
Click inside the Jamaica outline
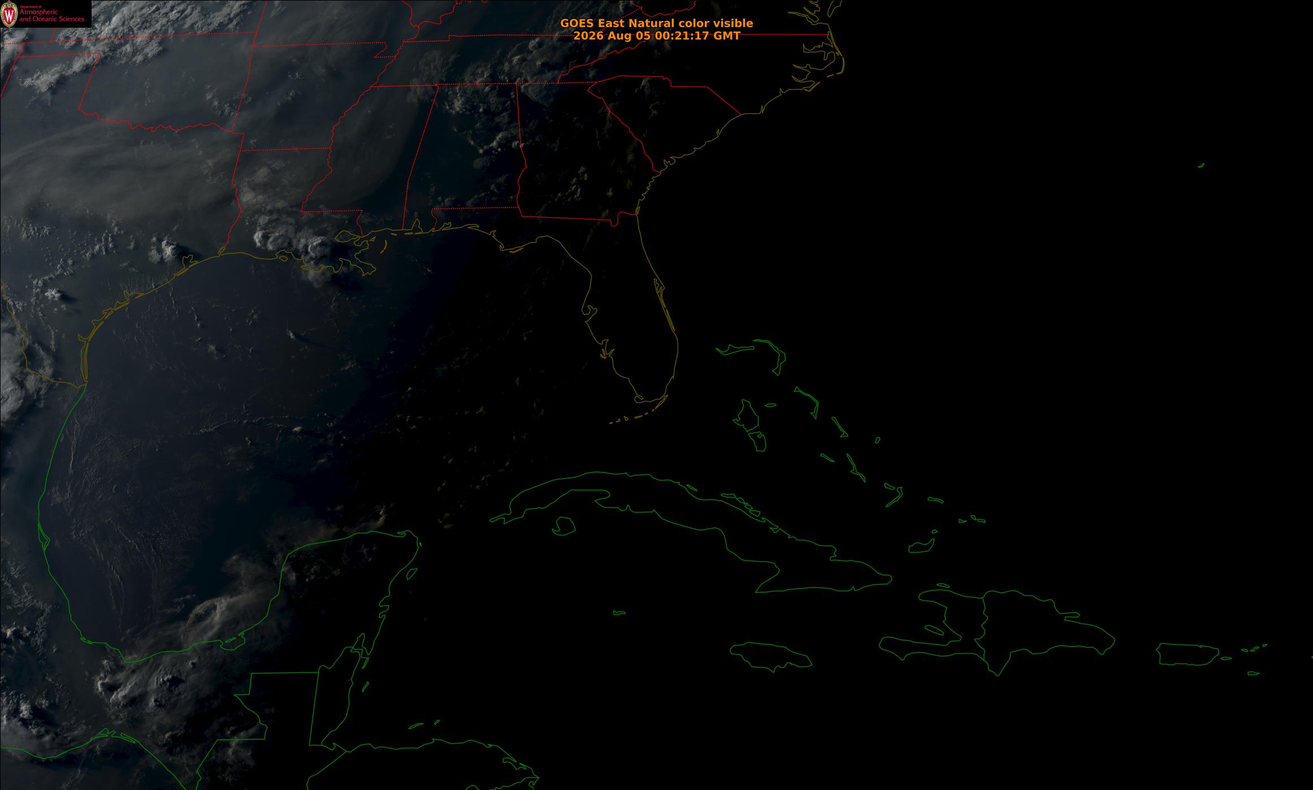[x=770, y=657]
